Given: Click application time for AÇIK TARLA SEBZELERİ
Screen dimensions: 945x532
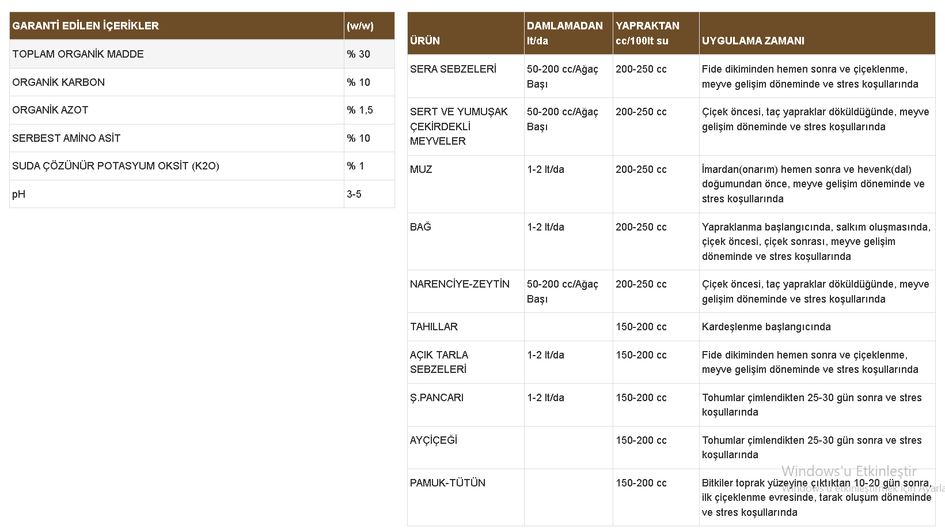Looking at the screenshot, I should [x=810, y=362].
